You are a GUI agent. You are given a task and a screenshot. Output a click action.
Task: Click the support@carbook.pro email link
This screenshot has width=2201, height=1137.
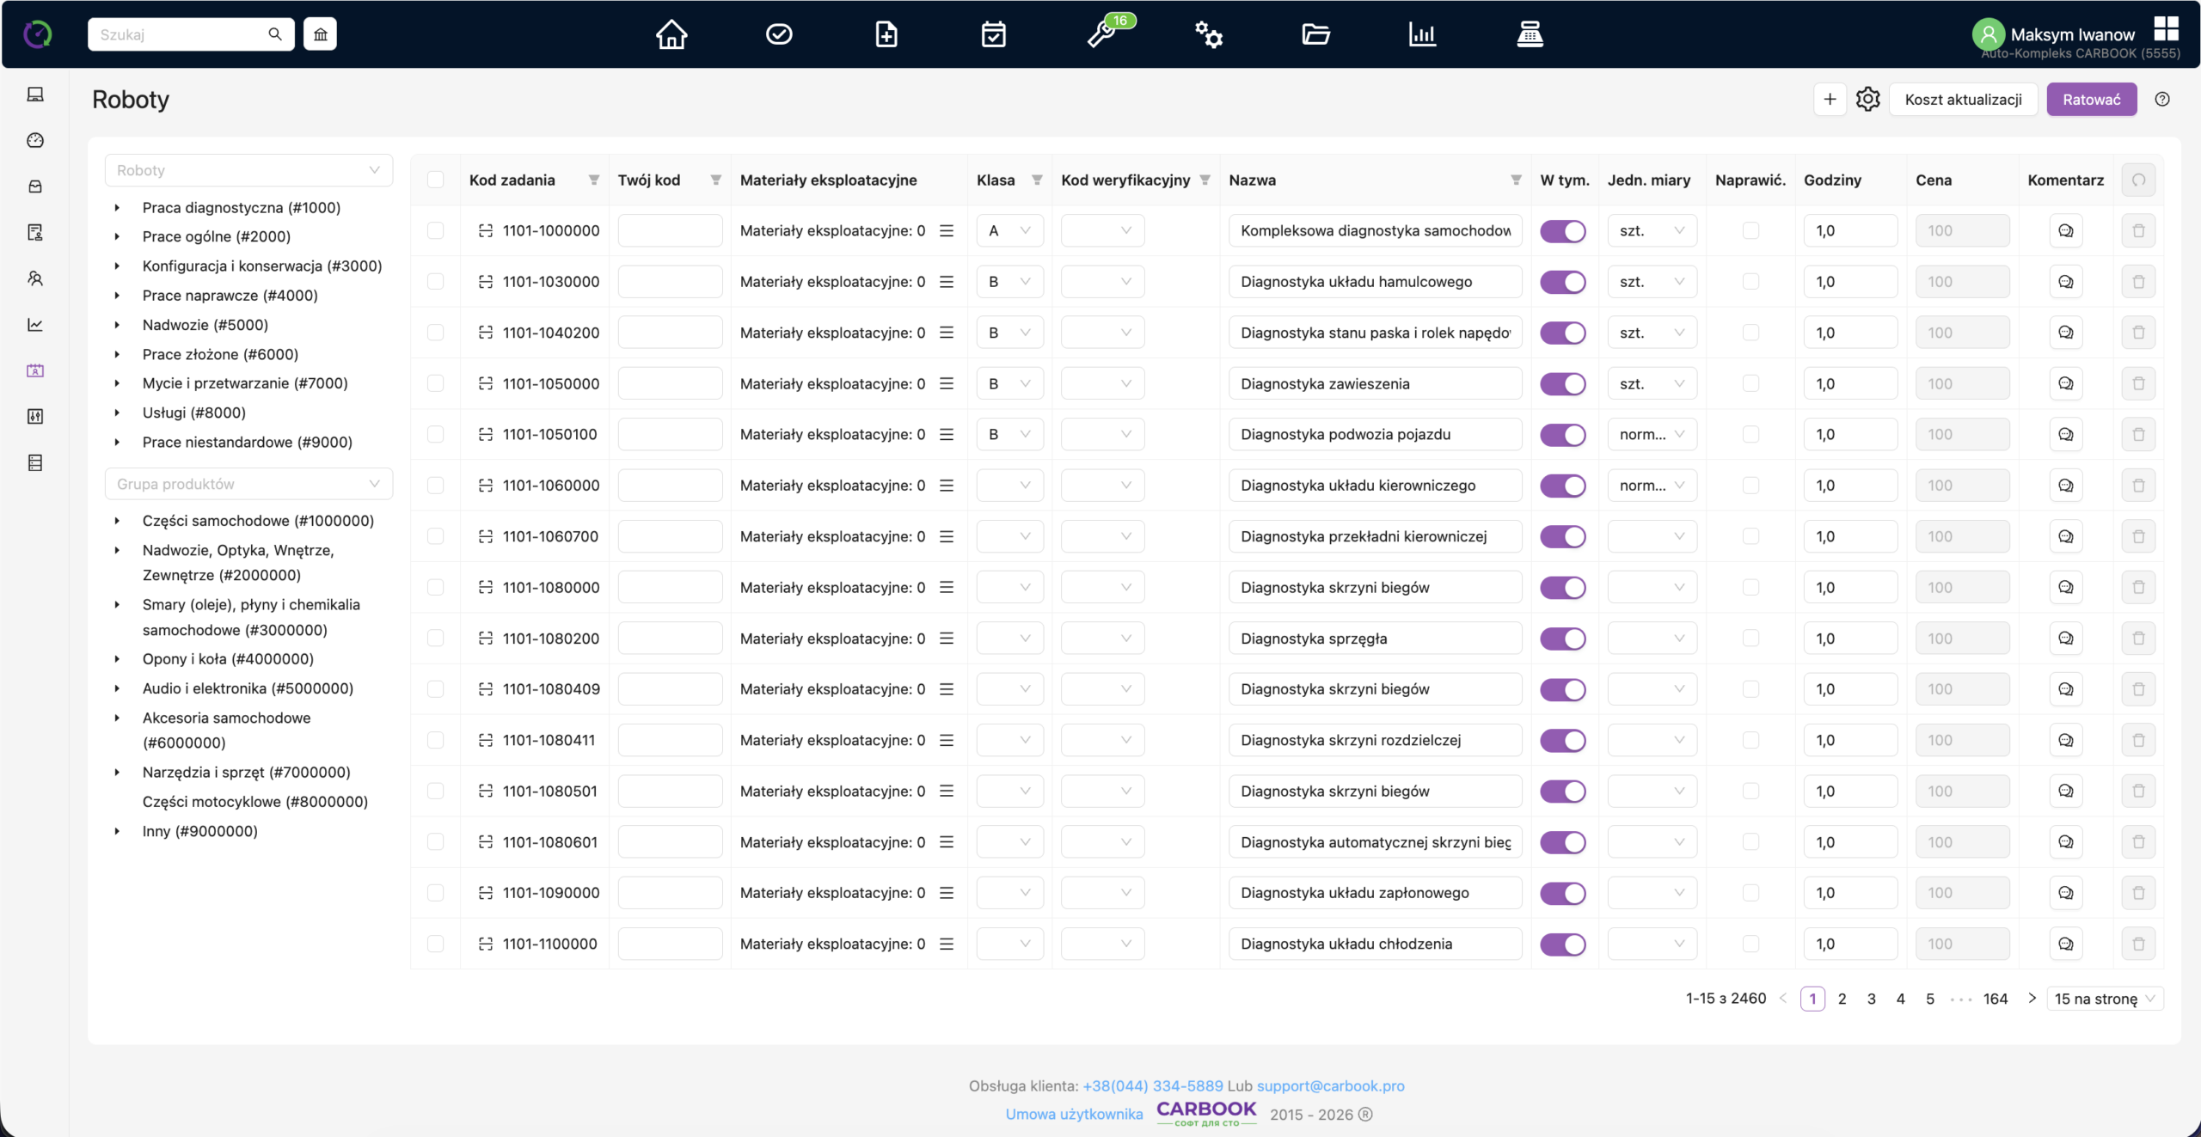pyautogui.click(x=1330, y=1085)
